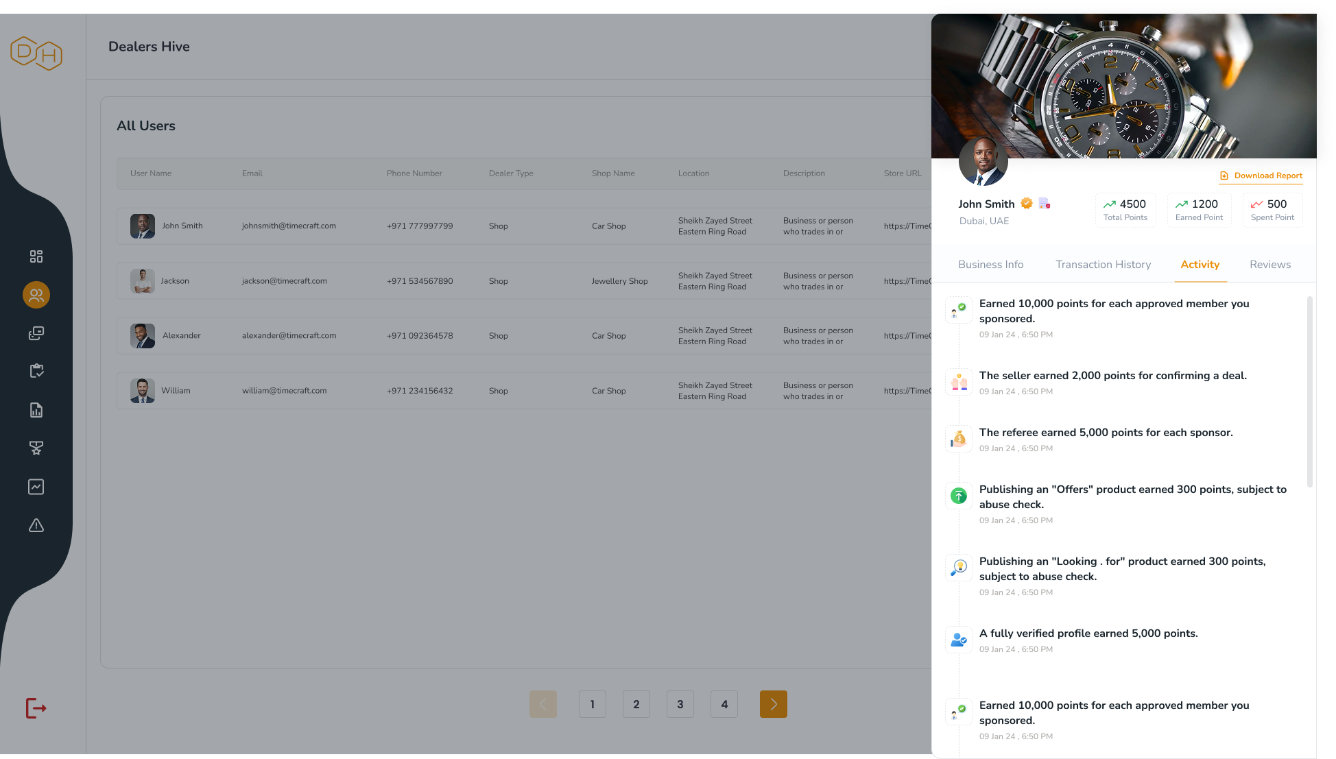Go to page 3 in pagination
Screen dimensions: 1336x759
[680, 704]
